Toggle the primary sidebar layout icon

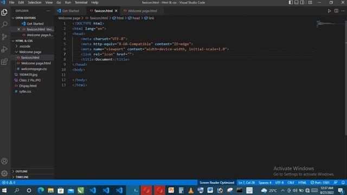click(x=291, y=2)
